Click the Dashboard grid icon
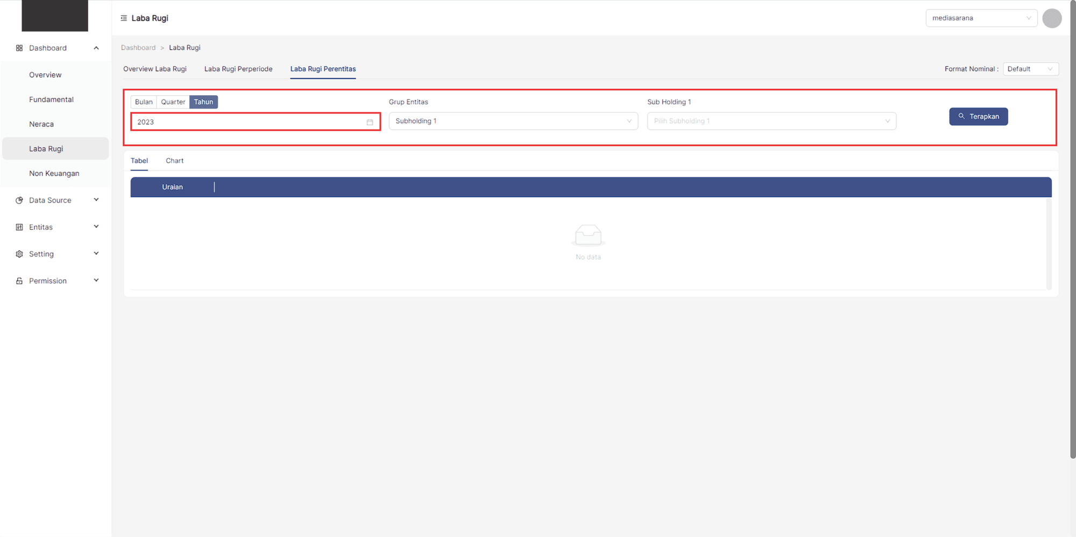This screenshot has height=537, width=1076. point(19,48)
